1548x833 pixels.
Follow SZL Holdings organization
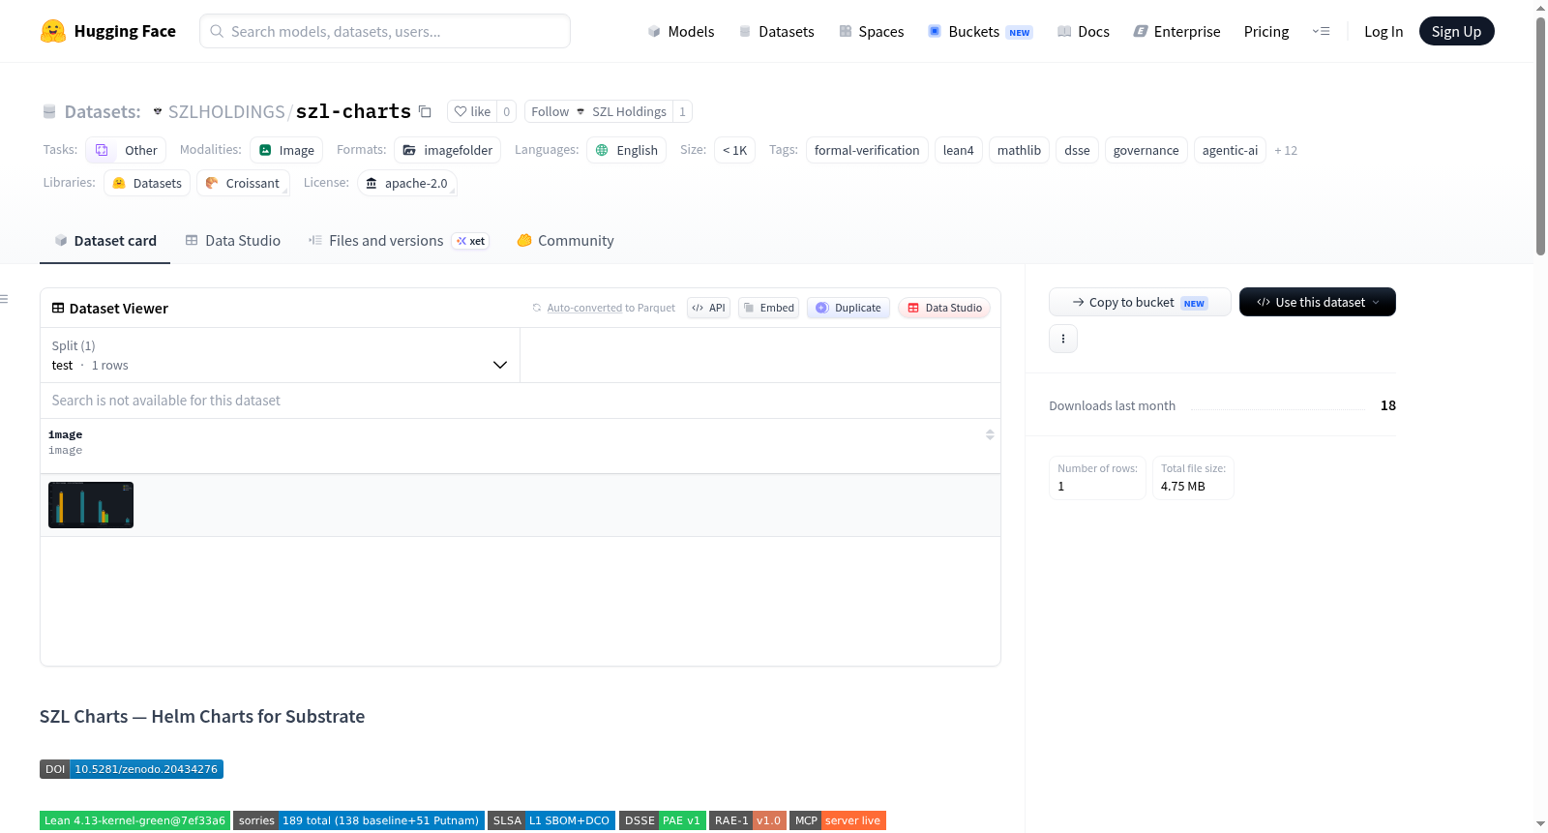[599, 111]
